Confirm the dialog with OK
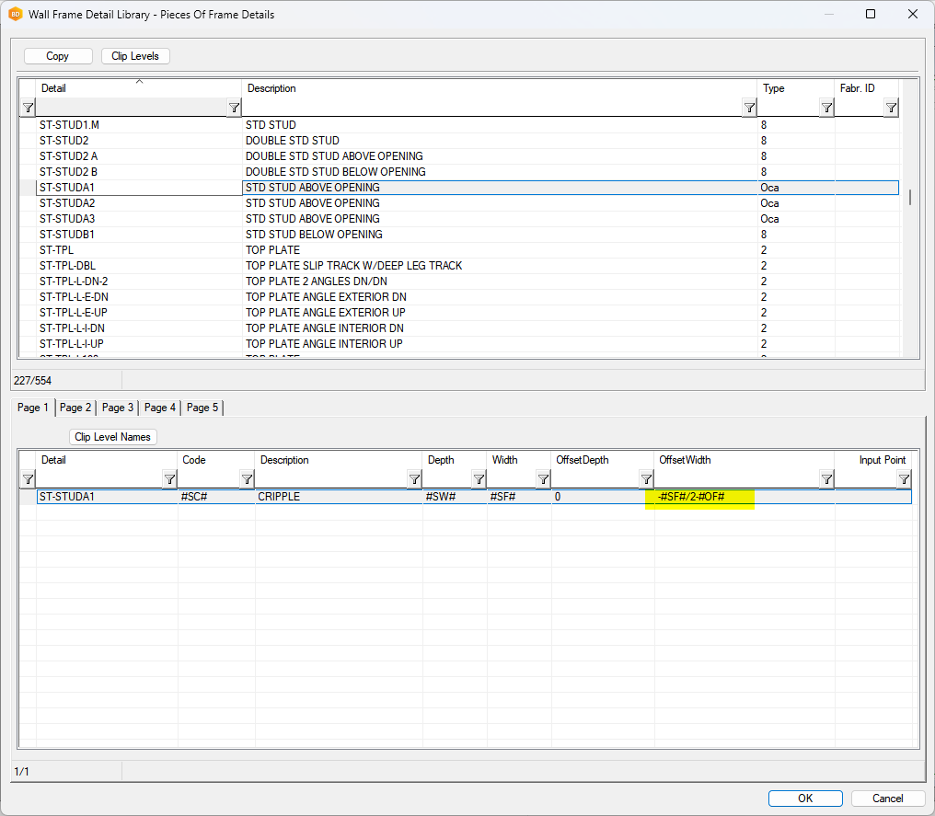 805,799
